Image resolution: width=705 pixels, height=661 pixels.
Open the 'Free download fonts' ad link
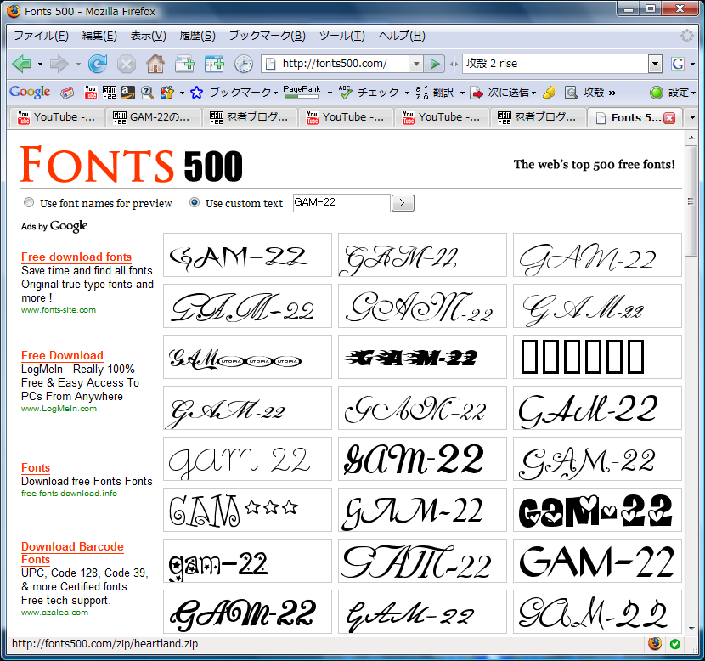click(x=76, y=257)
